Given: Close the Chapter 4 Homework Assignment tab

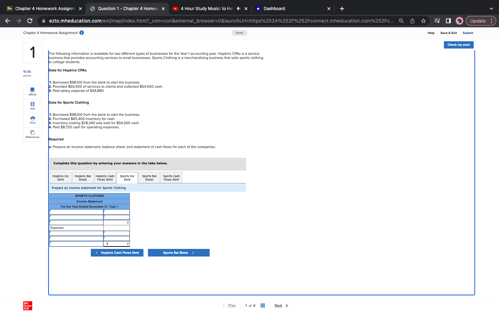Looking at the screenshot, I should (80, 9).
